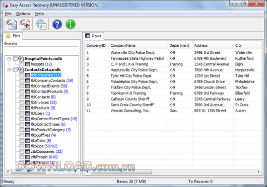Screen dimensions: 267x187
Task: Open the Options menu
Action: pos(23,14)
